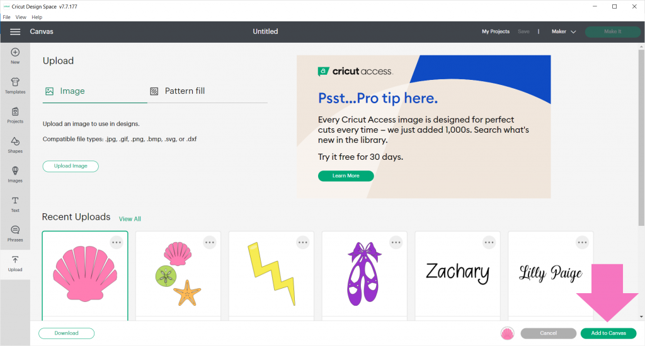Open the Templates panel
The image size is (645, 346).
(x=15, y=86)
